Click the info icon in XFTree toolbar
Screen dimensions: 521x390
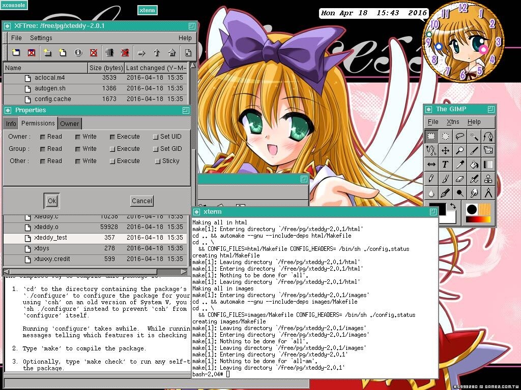tap(78, 52)
